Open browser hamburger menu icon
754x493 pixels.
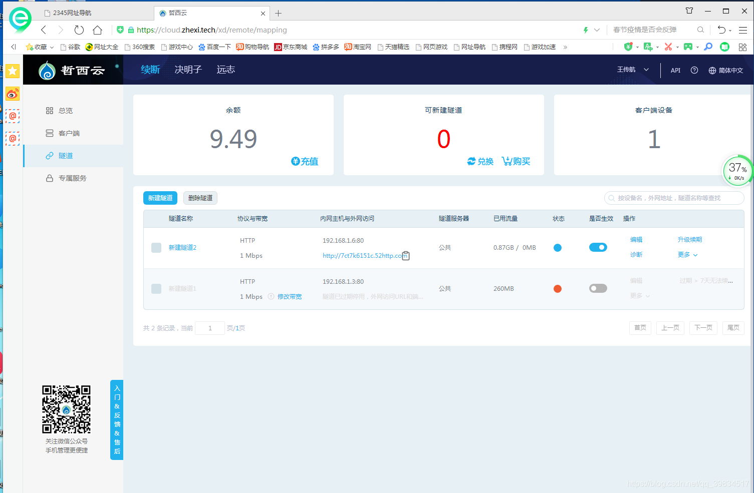pos(743,30)
